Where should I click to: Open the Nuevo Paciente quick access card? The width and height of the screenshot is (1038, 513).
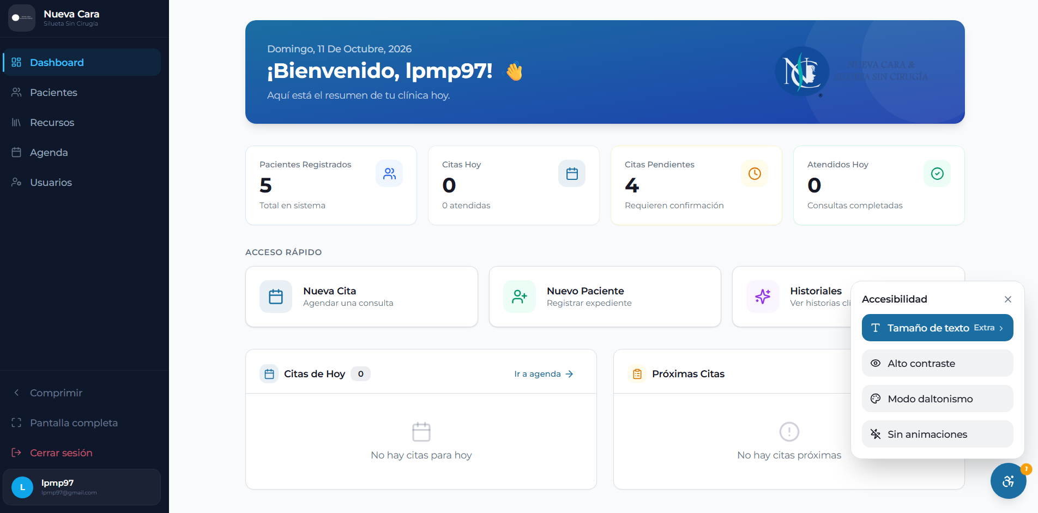(605, 297)
